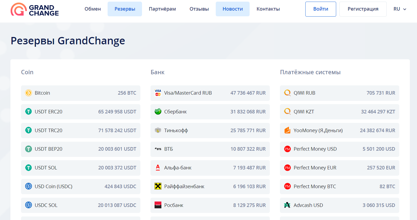Click the 424 843 USDC value

[120, 187]
